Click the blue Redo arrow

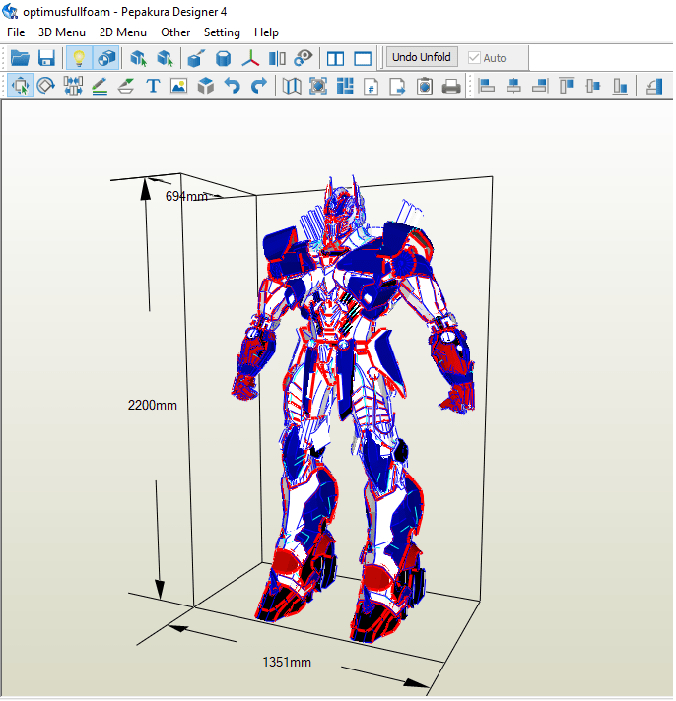258,87
